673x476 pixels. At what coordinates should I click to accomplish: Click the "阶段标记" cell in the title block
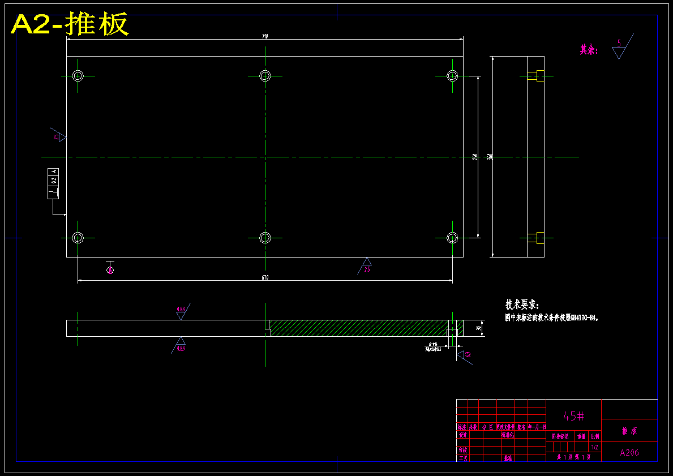pyautogui.click(x=560, y=436)
